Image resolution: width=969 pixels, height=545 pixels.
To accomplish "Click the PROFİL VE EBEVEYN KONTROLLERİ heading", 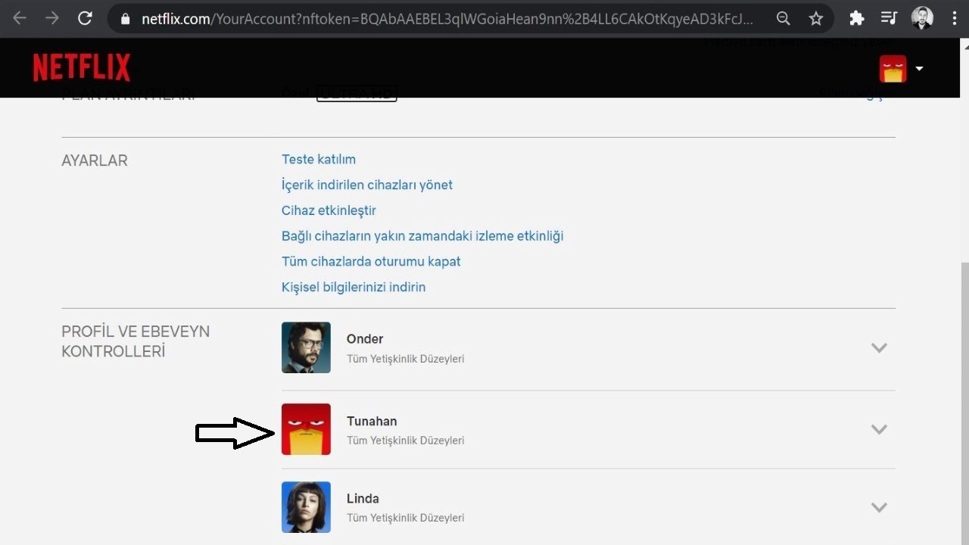I will coord(136,341).
